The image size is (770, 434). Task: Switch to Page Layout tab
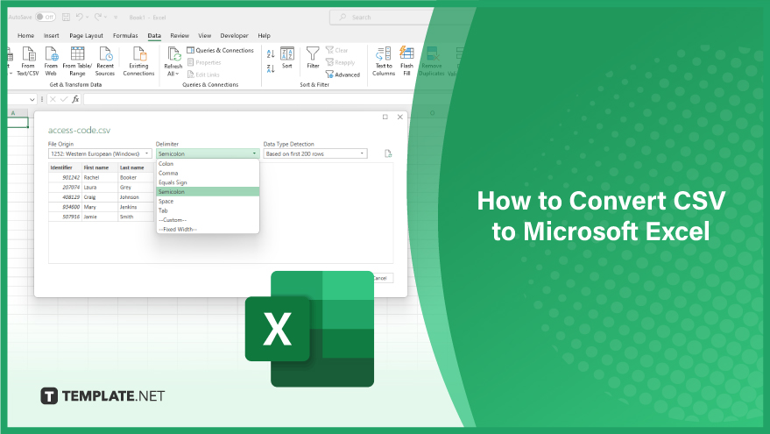click(x=87, y=36)
